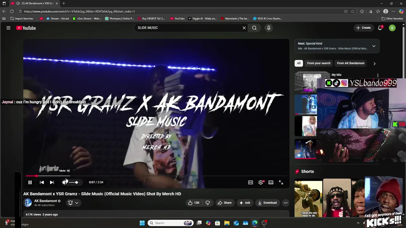Open Microsoft Edge taskbar icon

tap(255, 223)
